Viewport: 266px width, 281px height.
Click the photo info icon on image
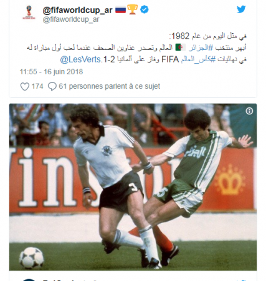click(x=249, y=111)
